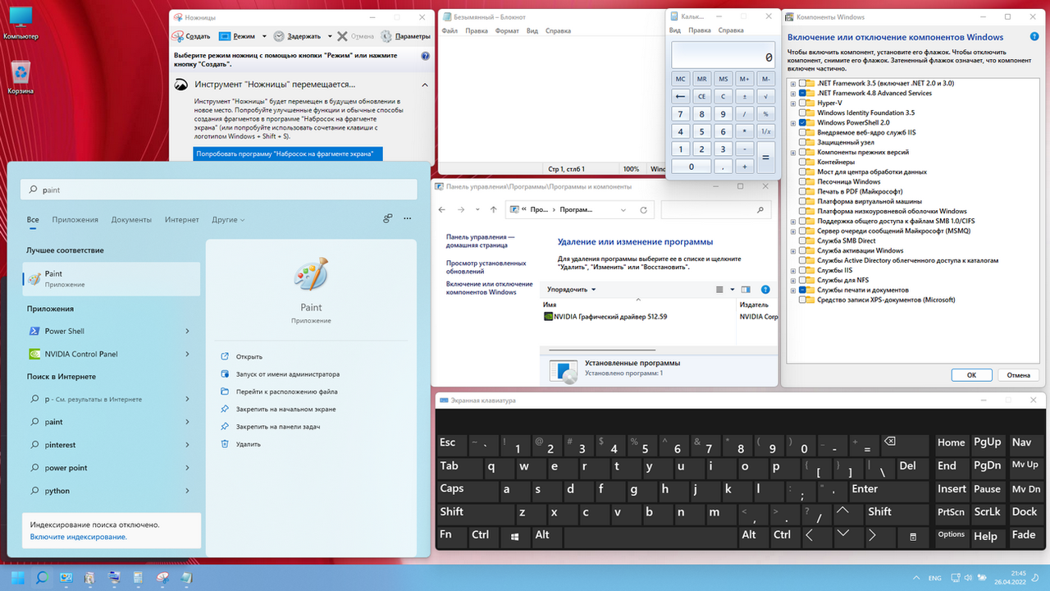Refresh the Control Panel address bar

(646, 210)
